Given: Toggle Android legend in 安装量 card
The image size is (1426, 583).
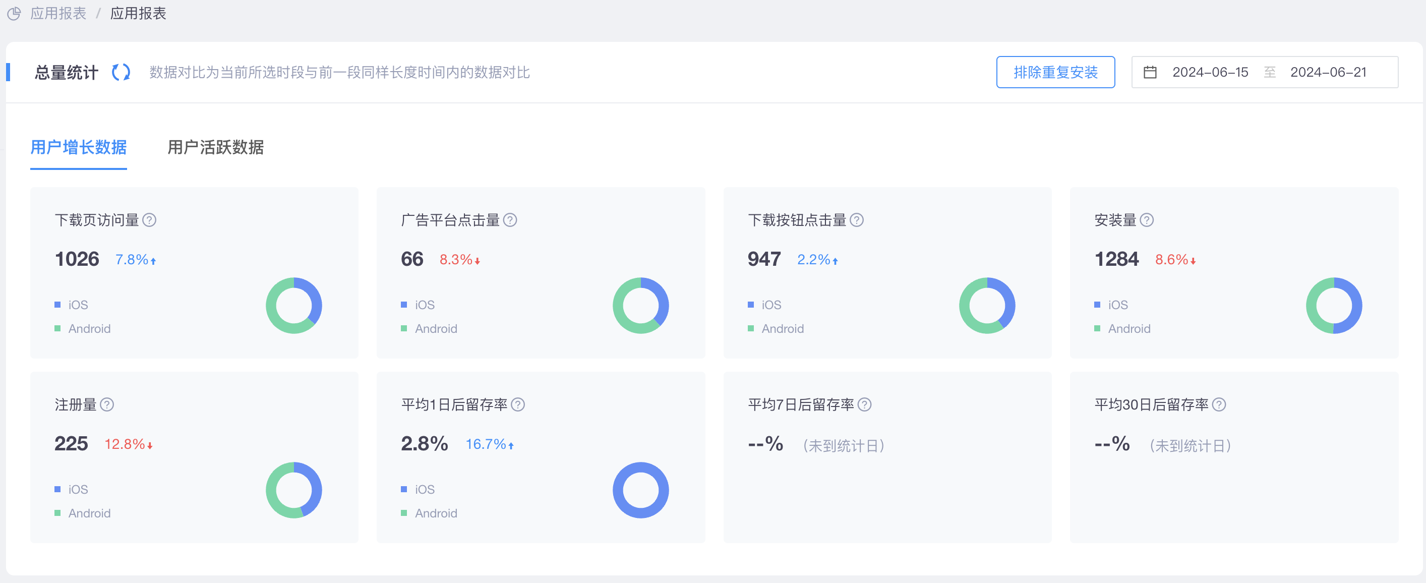Looking at the screenshot, I should point(1122,328).
